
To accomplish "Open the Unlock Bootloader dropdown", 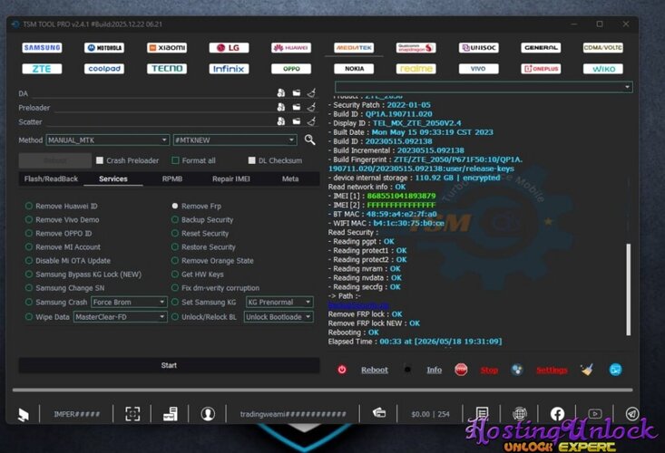I will (x=279, y=317).
